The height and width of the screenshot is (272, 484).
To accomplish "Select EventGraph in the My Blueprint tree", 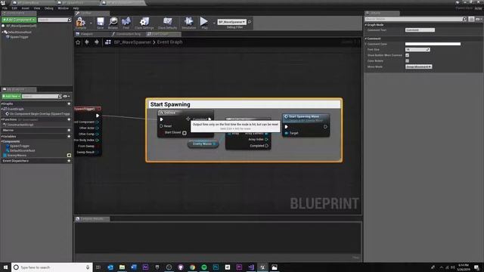I will [x=15, y=109].
